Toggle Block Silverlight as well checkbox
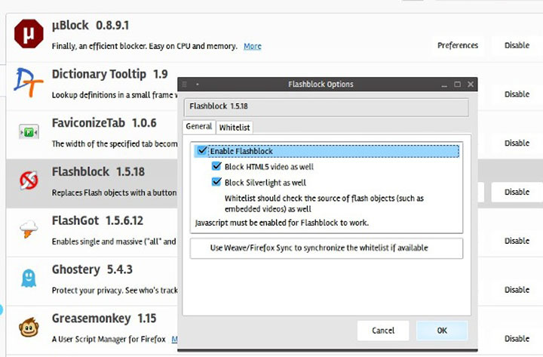Image resolution: width=543 pixels, height=357 pixels. click(216, 182)
